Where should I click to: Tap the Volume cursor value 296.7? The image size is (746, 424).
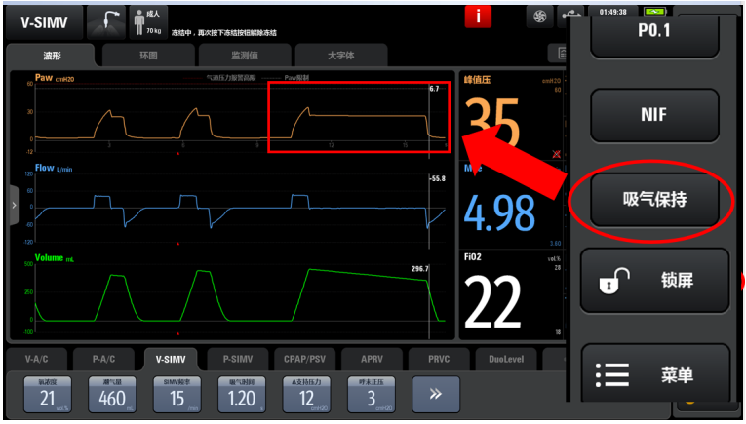(x=419, y=269)
